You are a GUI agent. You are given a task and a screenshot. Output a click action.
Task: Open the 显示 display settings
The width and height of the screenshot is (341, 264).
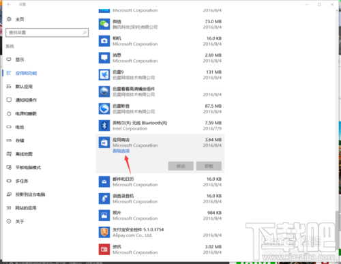pos(20,59)
